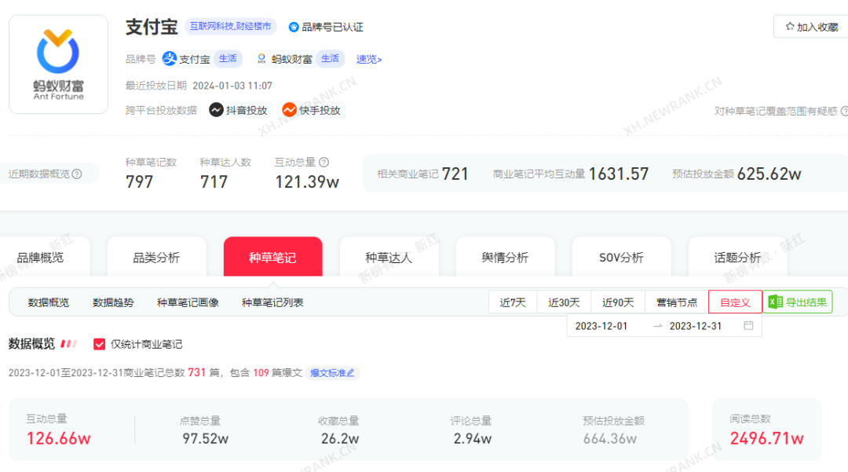Choose the 近90天 time range
The height and width of the screenshot is (472, 848).
coord(618,302)
